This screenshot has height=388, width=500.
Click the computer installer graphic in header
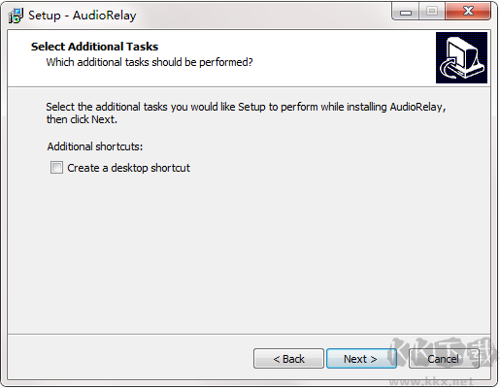(461, 57)
